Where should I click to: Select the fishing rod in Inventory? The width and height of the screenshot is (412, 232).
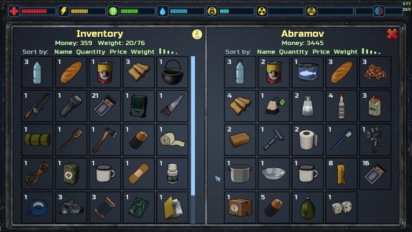point(37,106)
